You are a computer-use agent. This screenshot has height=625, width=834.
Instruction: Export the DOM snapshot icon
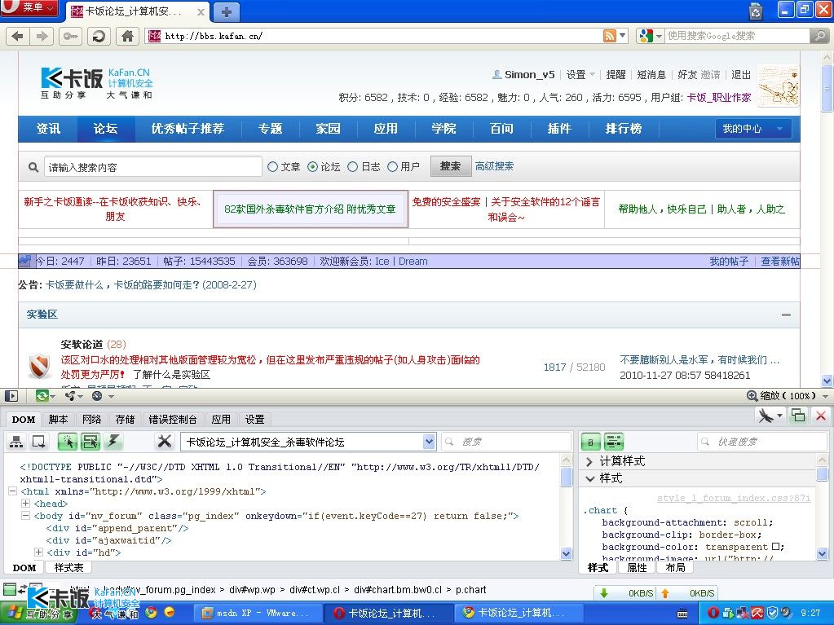(x=39, y=441)
